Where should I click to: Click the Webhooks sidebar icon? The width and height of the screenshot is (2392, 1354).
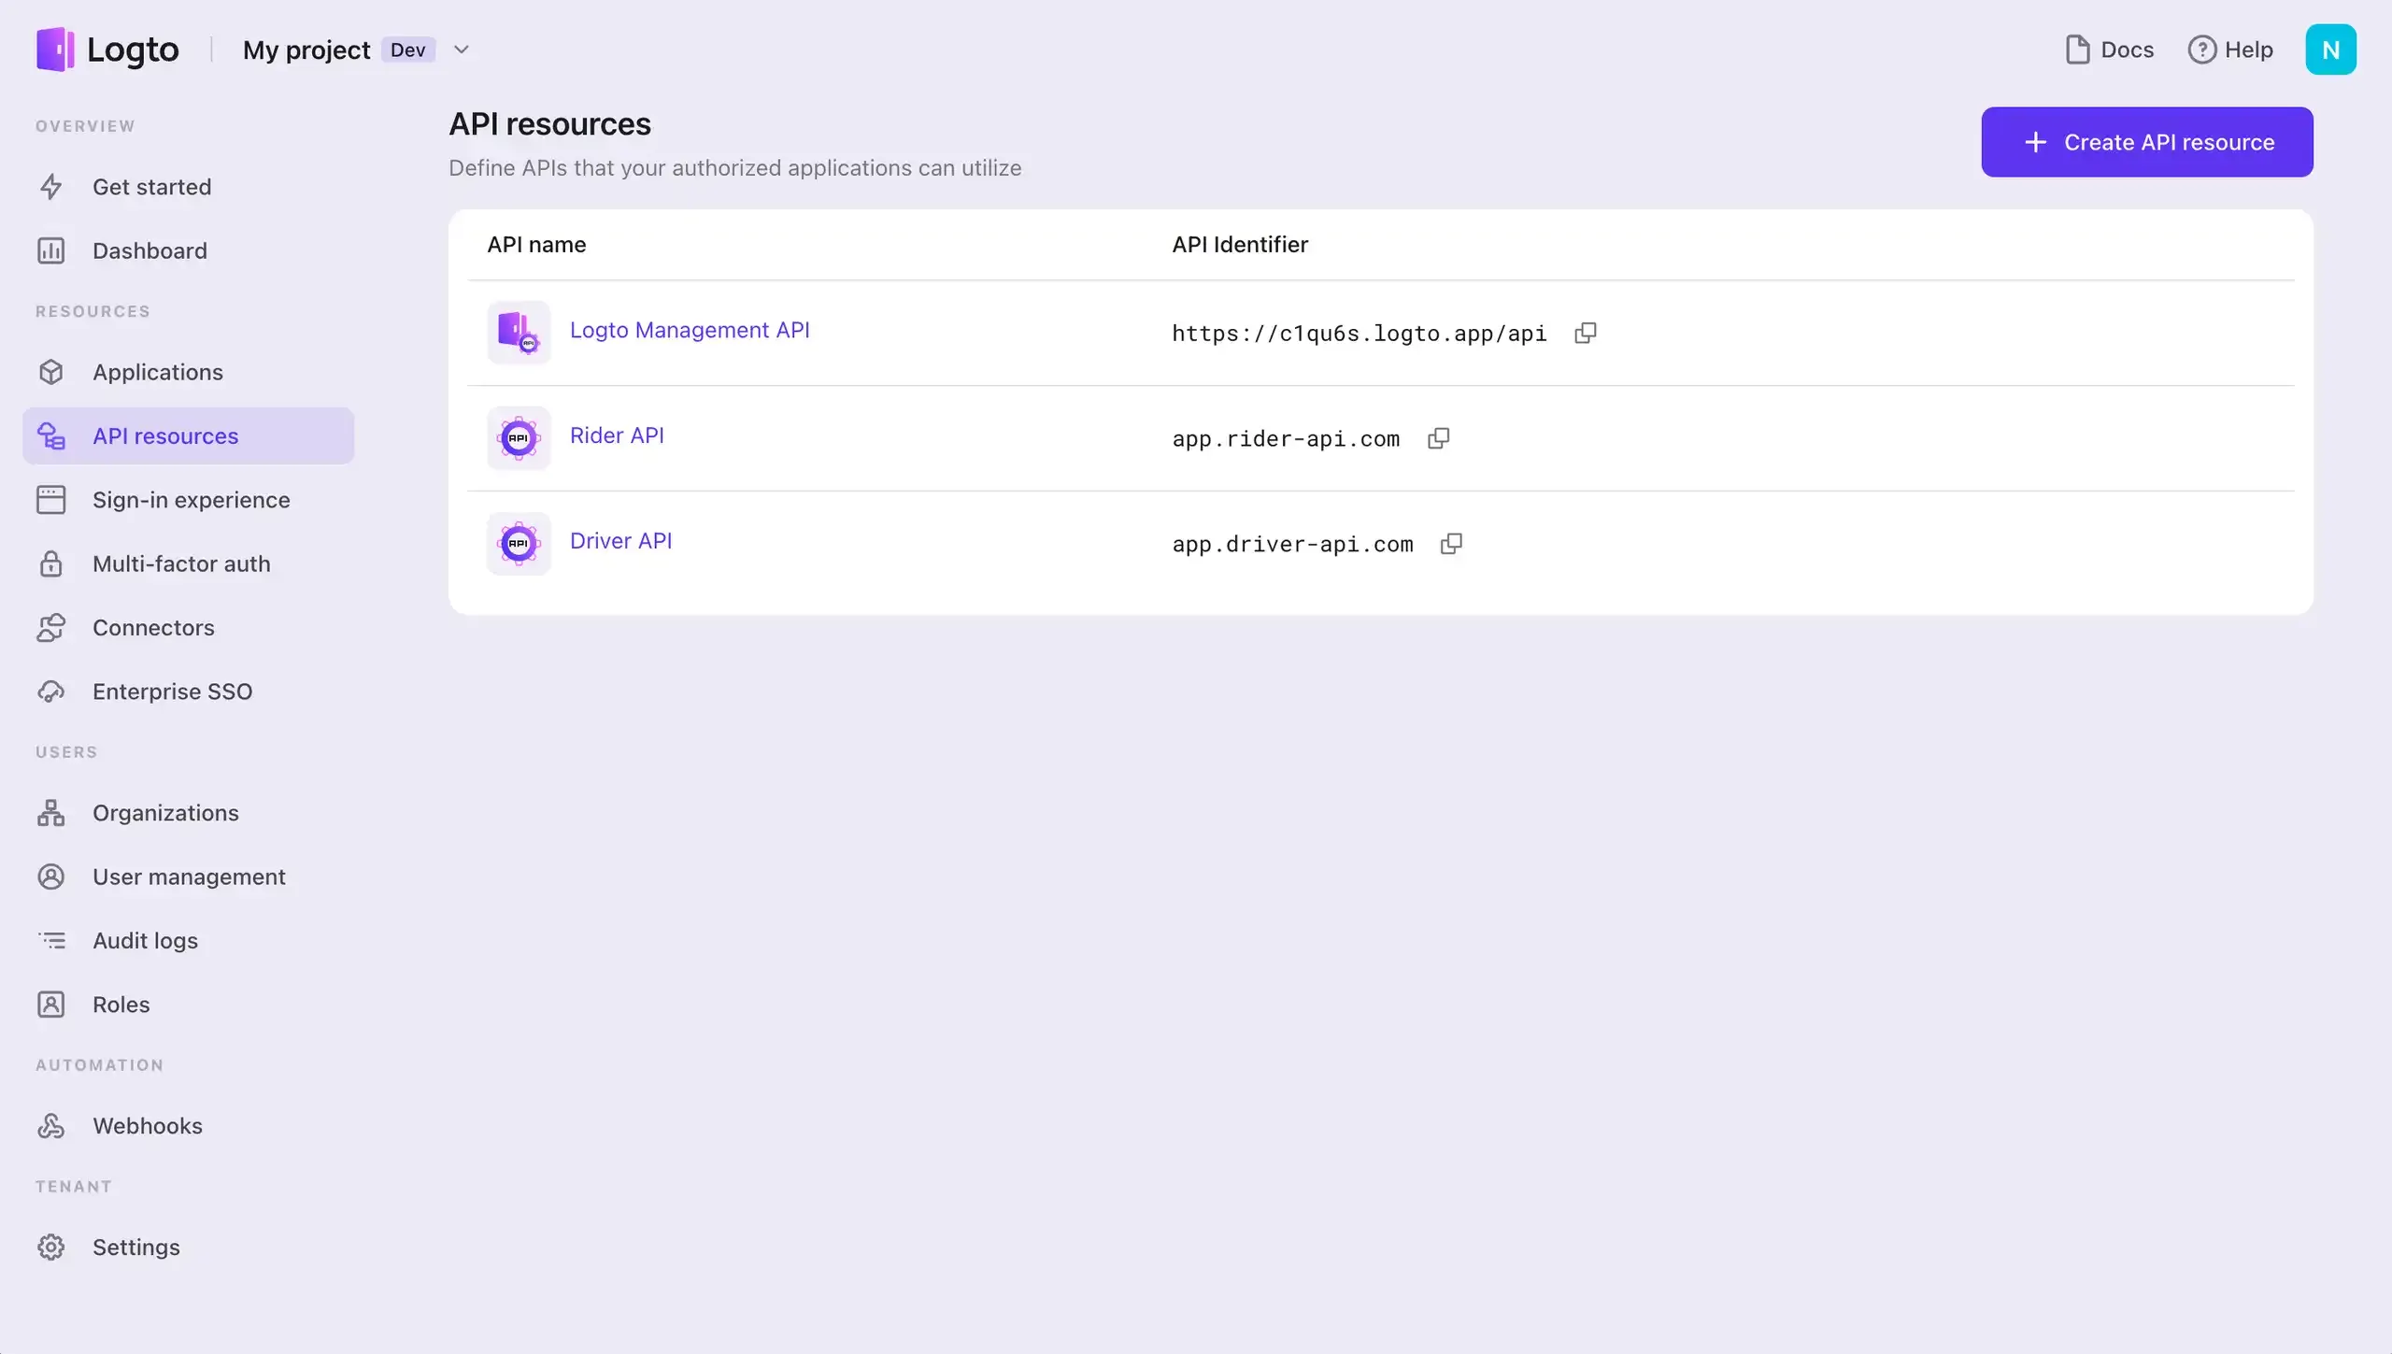52,1126
